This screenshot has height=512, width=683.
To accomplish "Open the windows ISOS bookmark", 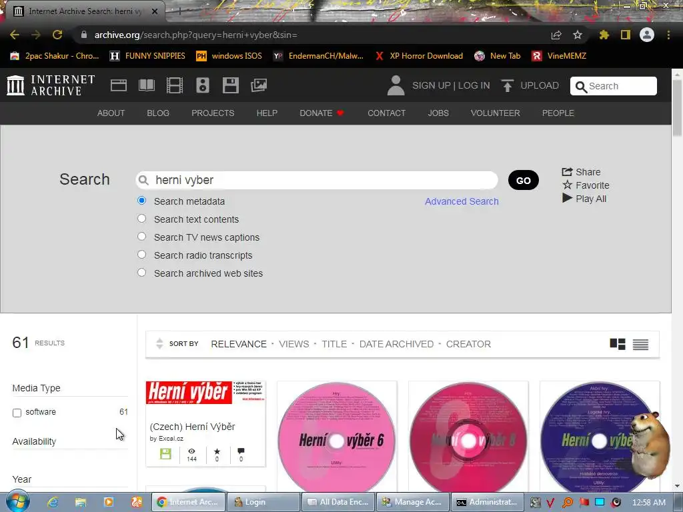I will [229, 56].
